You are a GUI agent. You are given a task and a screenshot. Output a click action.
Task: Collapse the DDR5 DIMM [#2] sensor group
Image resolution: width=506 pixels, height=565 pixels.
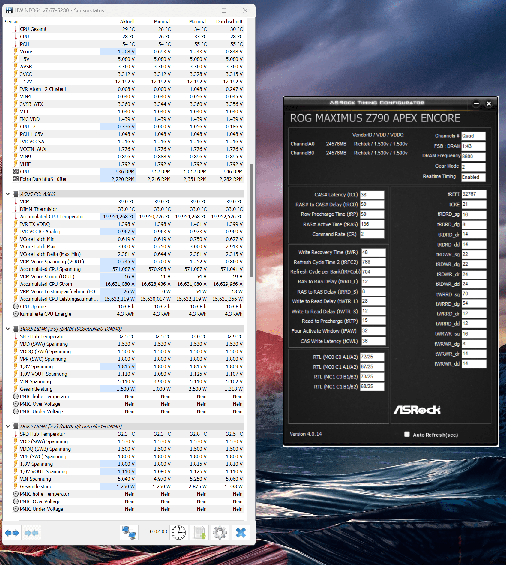8,426
